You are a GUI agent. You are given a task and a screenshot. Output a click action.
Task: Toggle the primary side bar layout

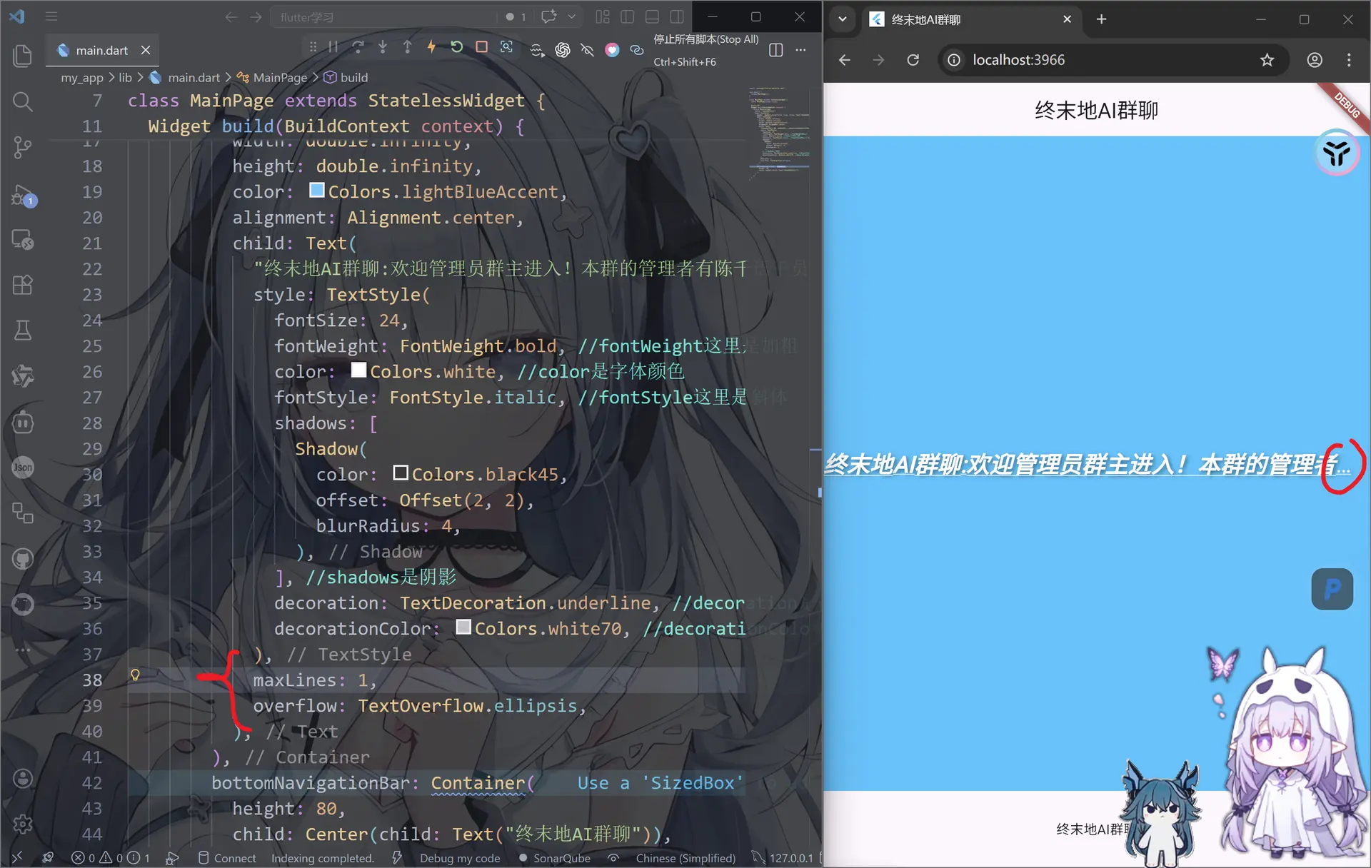pyautogui.click(x=628, y=17)
